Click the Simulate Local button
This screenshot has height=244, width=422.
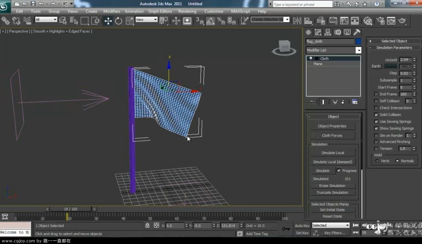pyautogui.click(x=333, y=153)
